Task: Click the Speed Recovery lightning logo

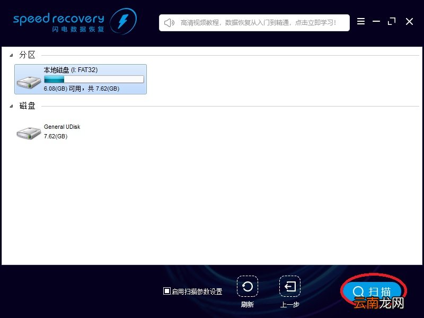Action: pyautogui.click(x=123, y=21)
